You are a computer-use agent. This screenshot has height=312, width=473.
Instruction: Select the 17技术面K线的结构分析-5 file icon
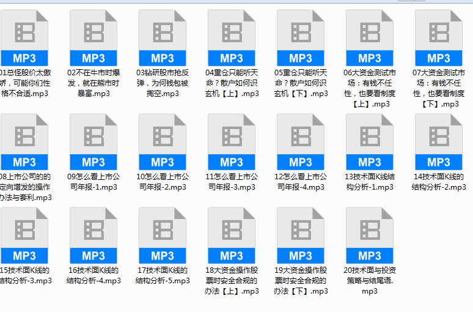pyautogui.click(x=163, y=236)
